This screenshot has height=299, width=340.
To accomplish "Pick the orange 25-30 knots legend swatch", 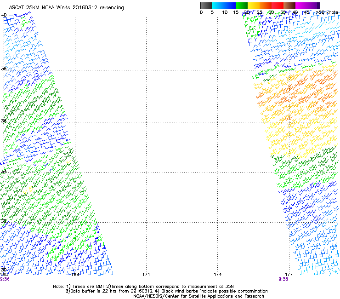I will coord(266,6).
